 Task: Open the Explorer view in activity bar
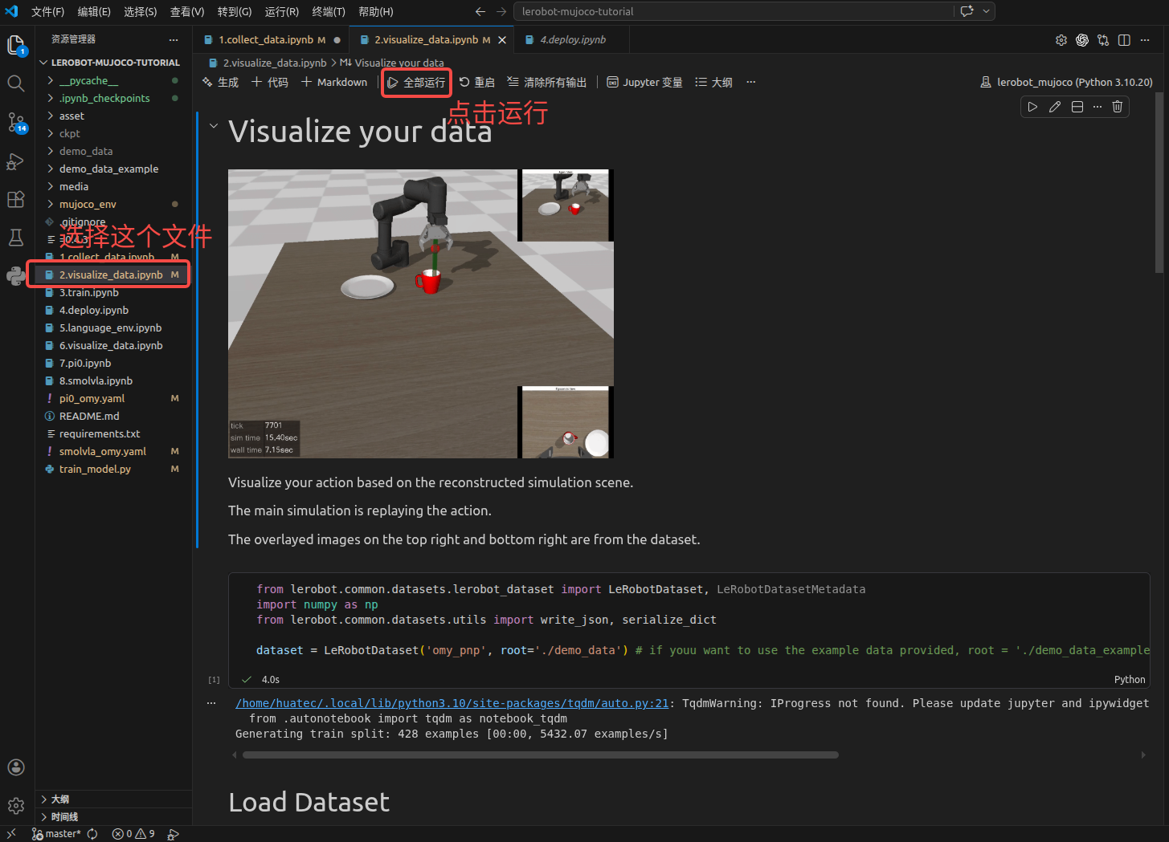16,46
